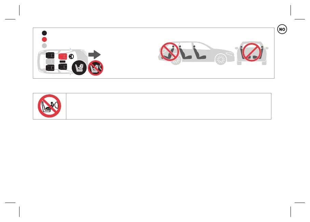Click the NO language badge
Viewport: 310px width, 222px height.
(x=282, y=29)
